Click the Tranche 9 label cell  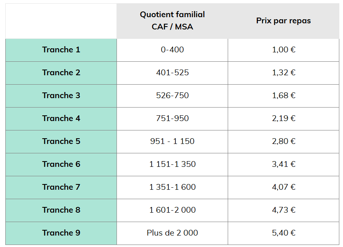[61, 233]
